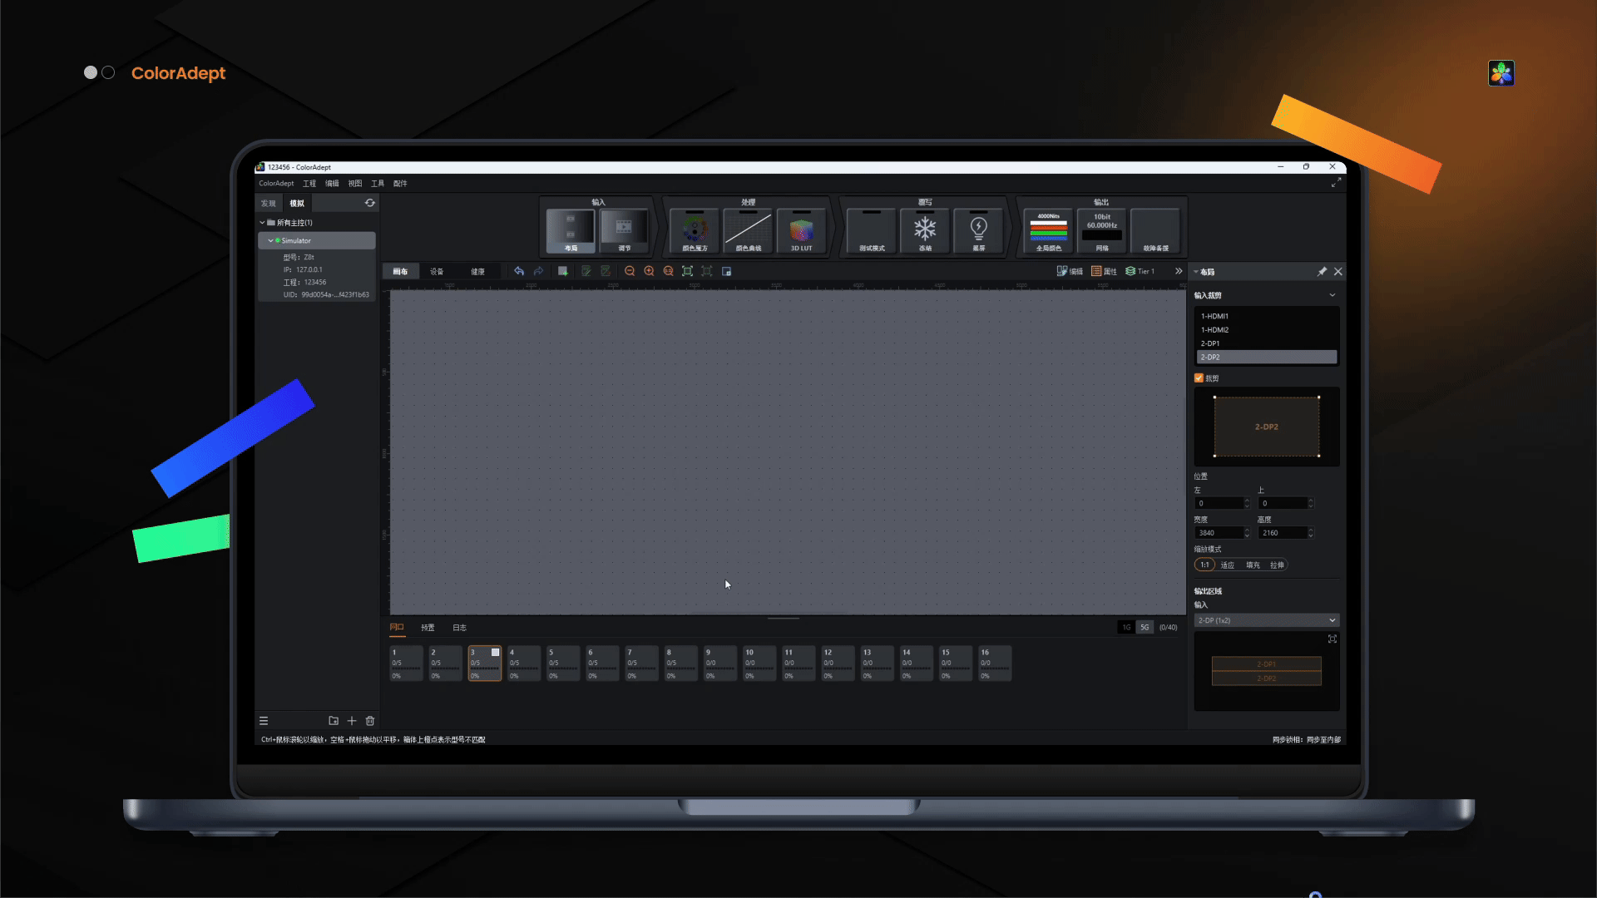The width and height of the screenshot is (1597, 898).
Task: Open the 颜色曲线 color curve module
Action: [748, 231]
